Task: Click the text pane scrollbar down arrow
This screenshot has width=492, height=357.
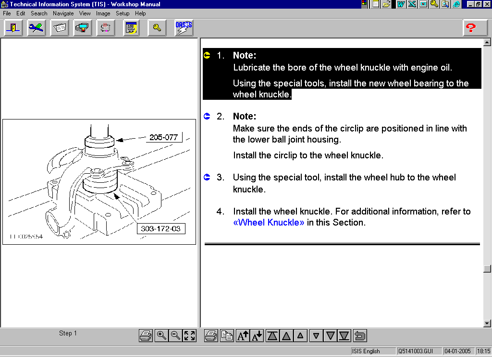Action: (x=487, y=323)
